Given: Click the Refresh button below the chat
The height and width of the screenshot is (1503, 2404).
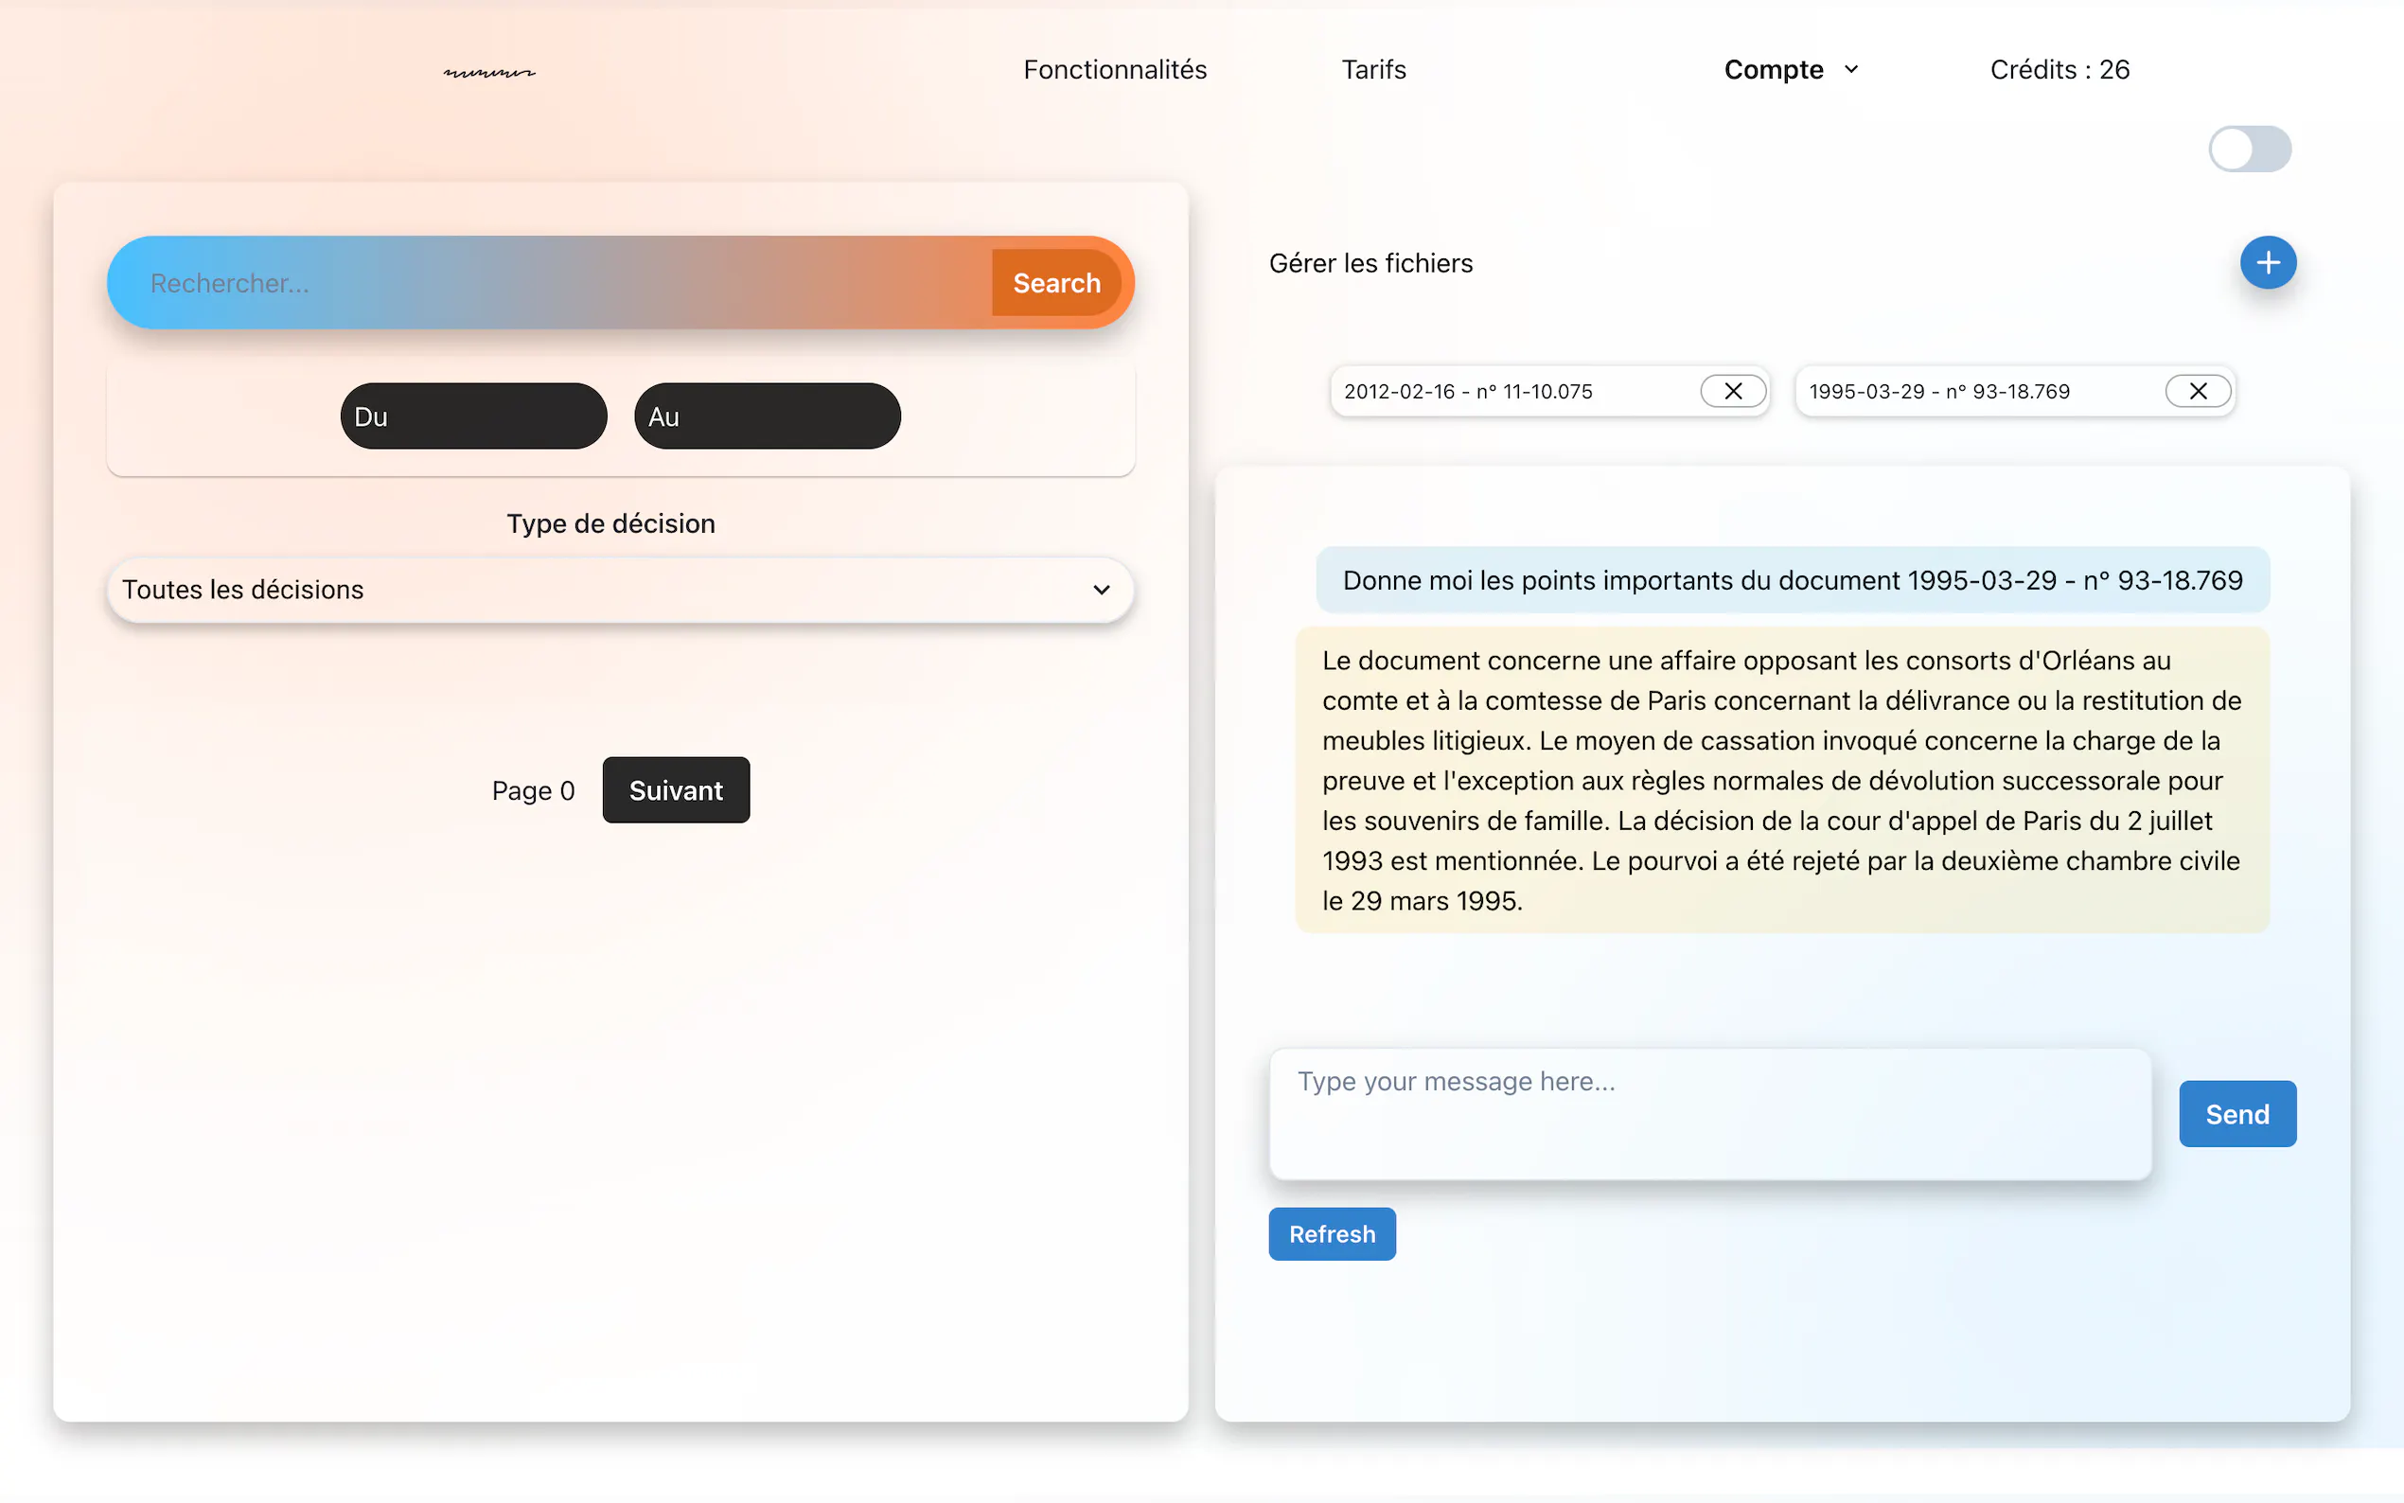Looking at the screenshot, I should click(x=1332, y=1233).
